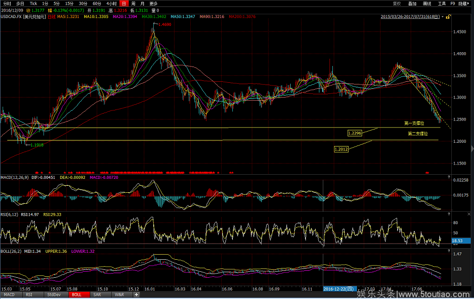Select the 4小时 period
The image size is (474, 299).
112,4
